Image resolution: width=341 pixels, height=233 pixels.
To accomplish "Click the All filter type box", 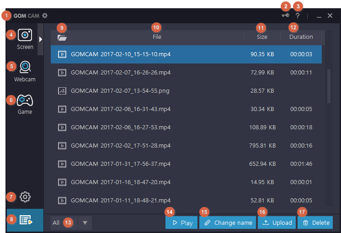I will coord(64,223).
